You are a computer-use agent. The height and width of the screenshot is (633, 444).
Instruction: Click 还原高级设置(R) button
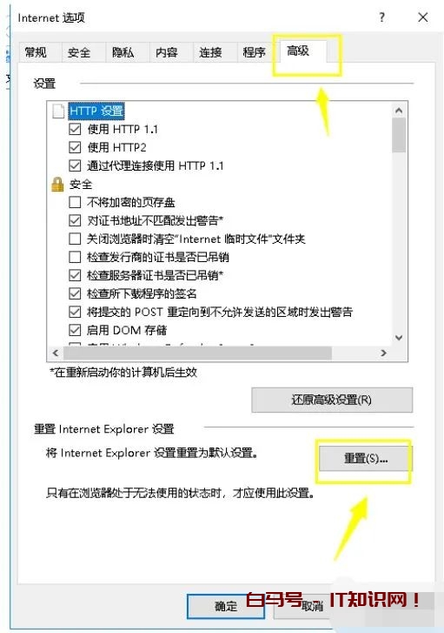[332, 400]
